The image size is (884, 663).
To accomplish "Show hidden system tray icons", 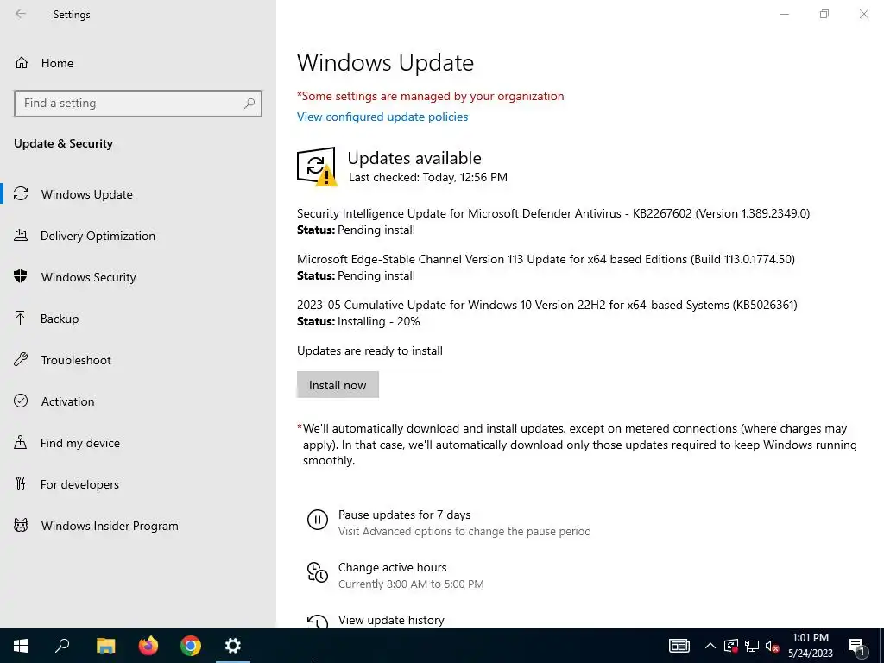I will coord(710,646).
